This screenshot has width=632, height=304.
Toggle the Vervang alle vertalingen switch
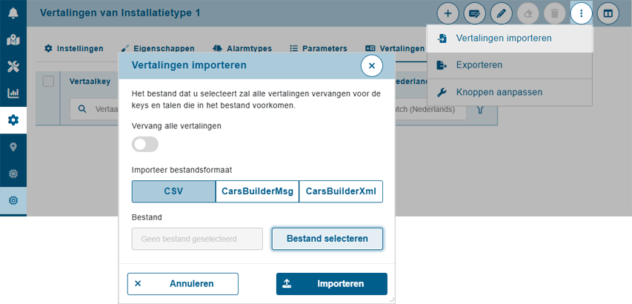click(145, 145)
